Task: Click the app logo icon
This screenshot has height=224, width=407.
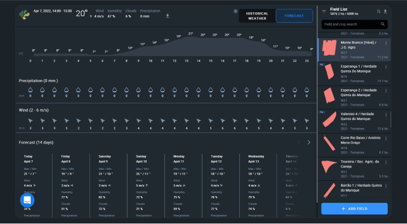Action: tap(25, 15)
